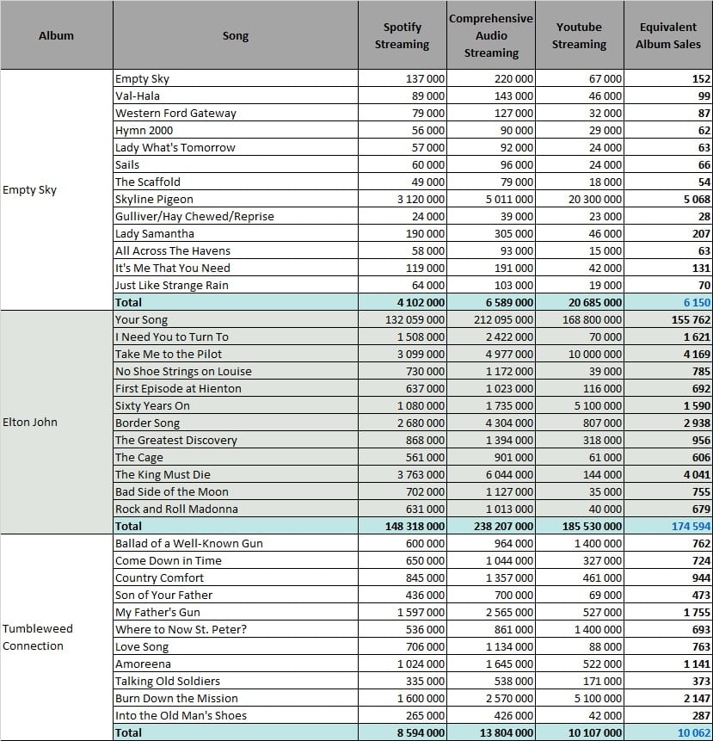Image resolution: width=713 pixels, height=741 pixels.
Task: Select the Comprehensive Audio Streaming header
Action: pyautogui.click(x=491, y=35)
